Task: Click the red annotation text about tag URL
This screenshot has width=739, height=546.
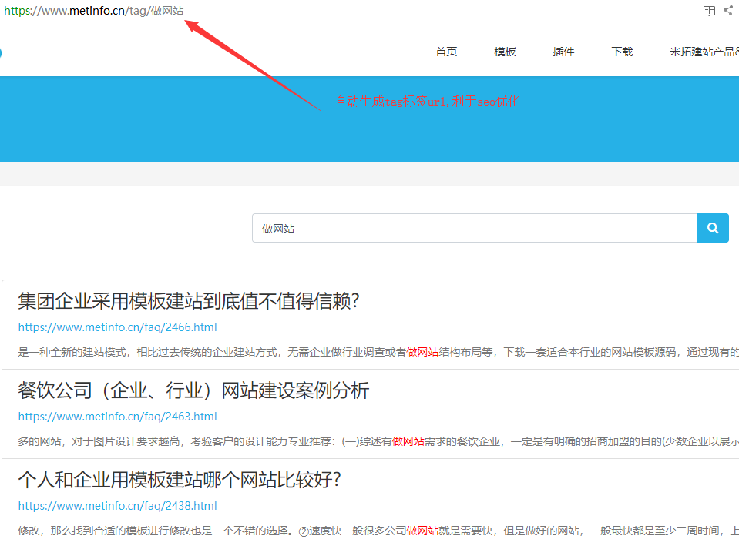Action: coord(427,102)
